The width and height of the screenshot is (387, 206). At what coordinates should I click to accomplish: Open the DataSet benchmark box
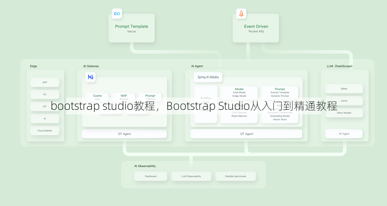[x=235, y=176]
